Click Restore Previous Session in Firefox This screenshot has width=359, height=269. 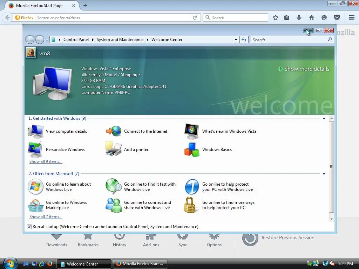288,238
